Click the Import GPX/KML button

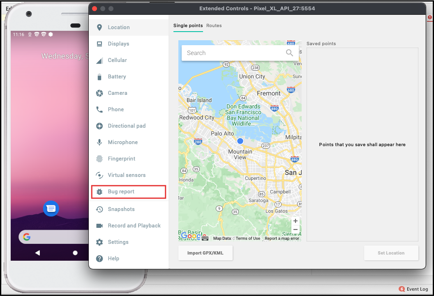point(205,253)
